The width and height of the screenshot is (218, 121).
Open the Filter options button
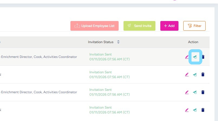coord(194,26)
